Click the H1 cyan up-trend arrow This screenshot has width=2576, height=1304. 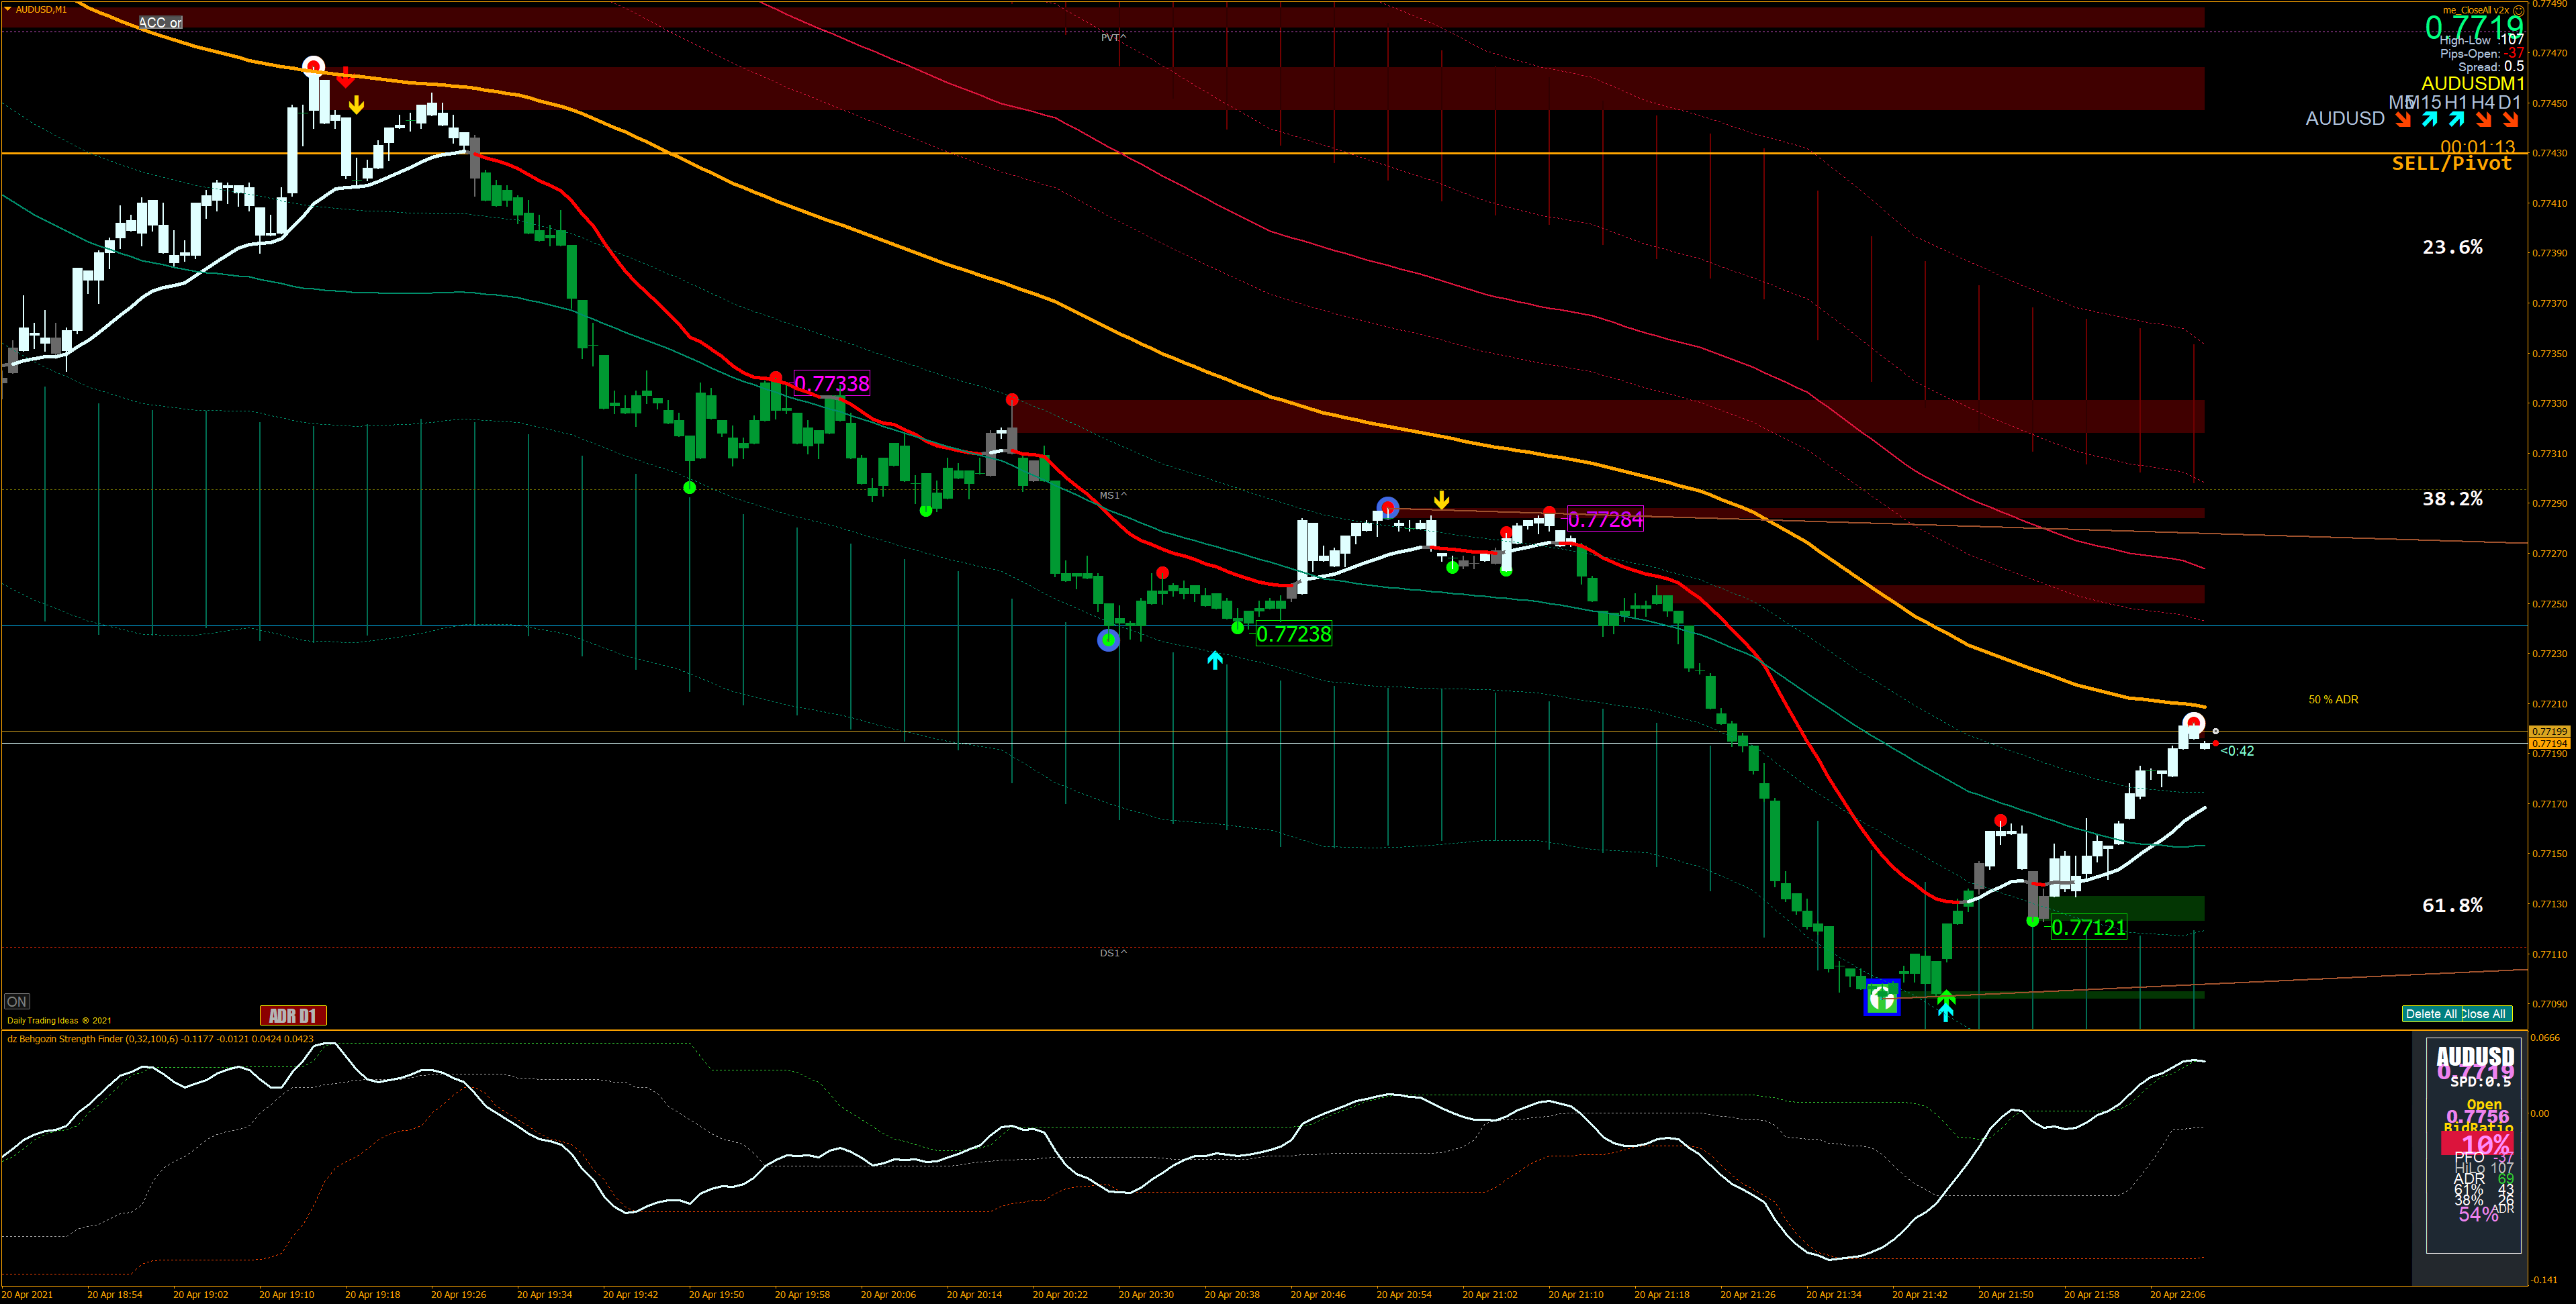[2457, 120]
